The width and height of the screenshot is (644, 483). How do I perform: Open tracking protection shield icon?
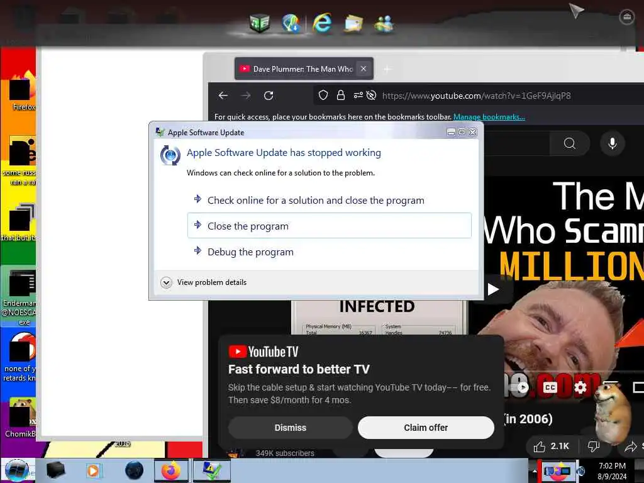[x=323, y=96]
